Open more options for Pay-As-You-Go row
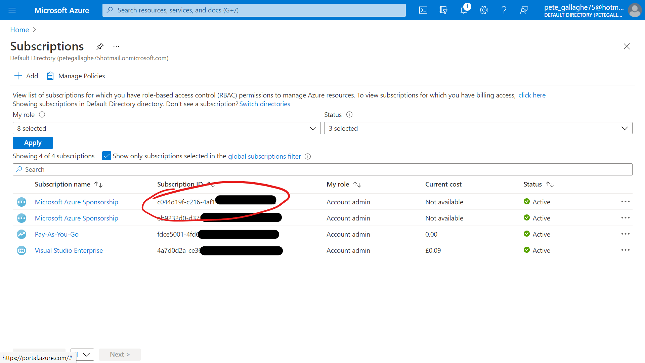The height and width of the screenshot is (363, 645). coord(626,234)
